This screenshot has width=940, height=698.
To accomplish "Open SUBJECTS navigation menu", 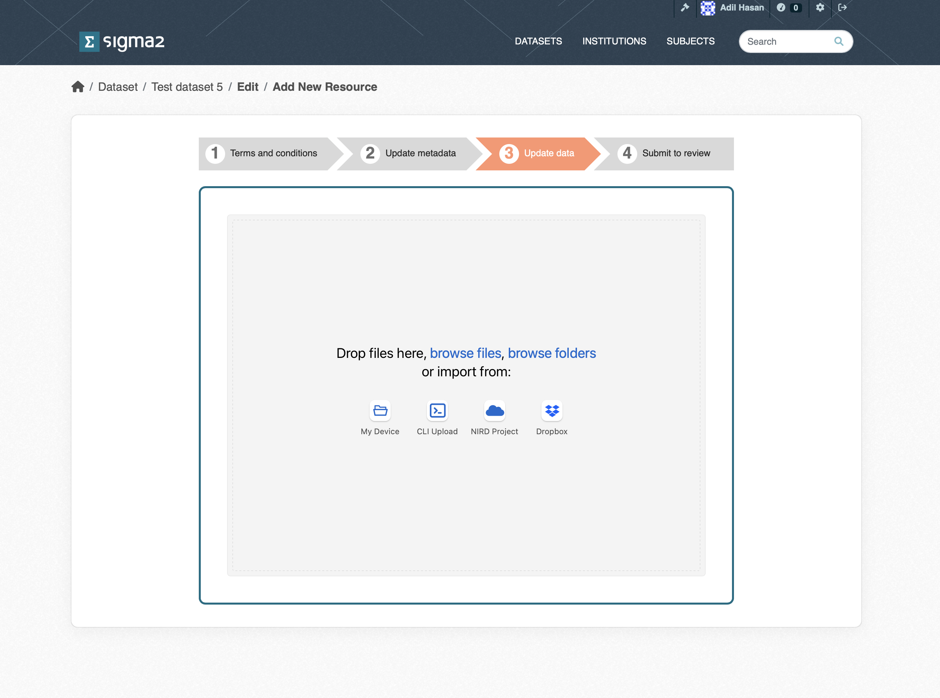I will (x=690, y=41).
